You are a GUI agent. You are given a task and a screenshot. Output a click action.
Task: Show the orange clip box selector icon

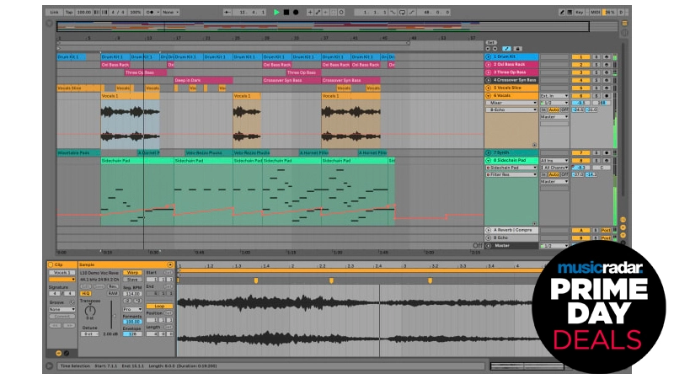click(x=58, y=353)
